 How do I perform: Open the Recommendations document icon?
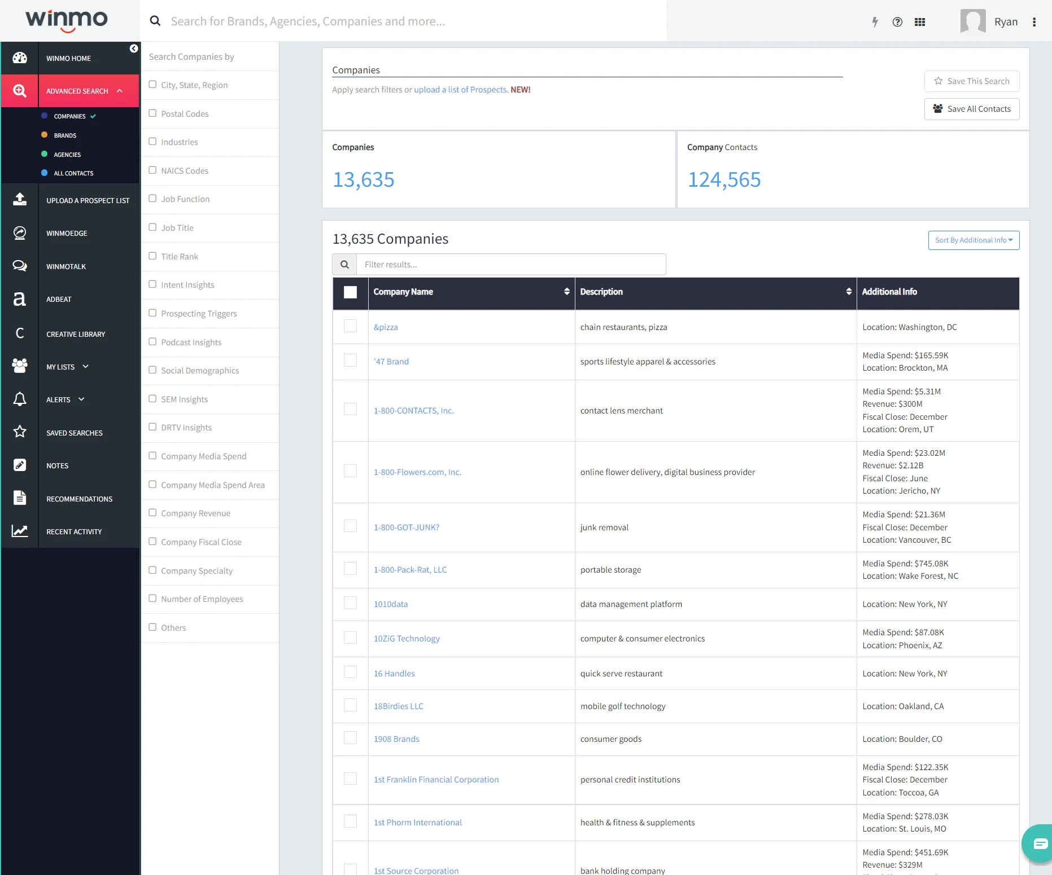[x=20, y=498]
